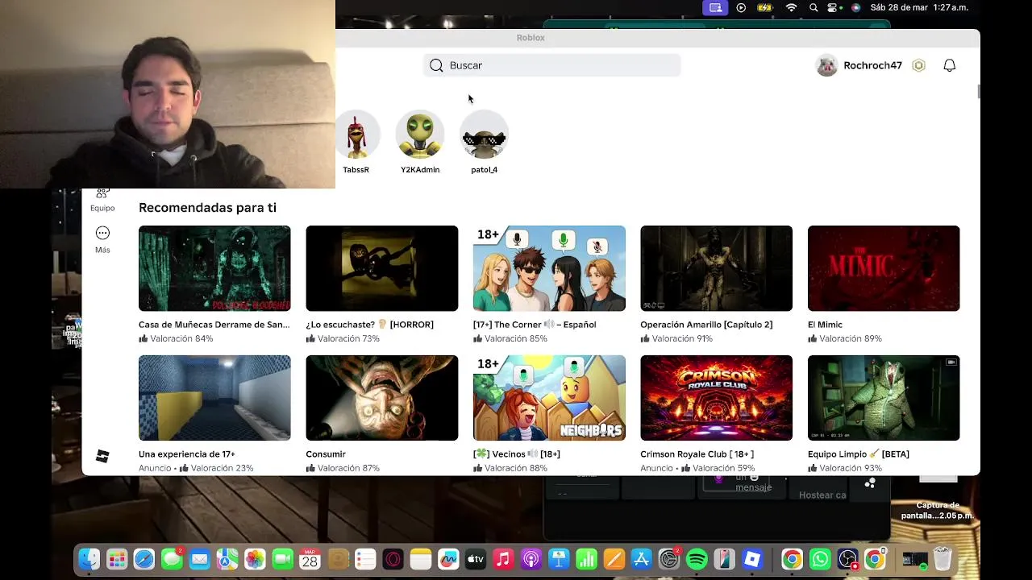Open The Corner – Español thumbnail
Image resolution: width=1032 pixels, height=580 pixels.
click(549, 268)
